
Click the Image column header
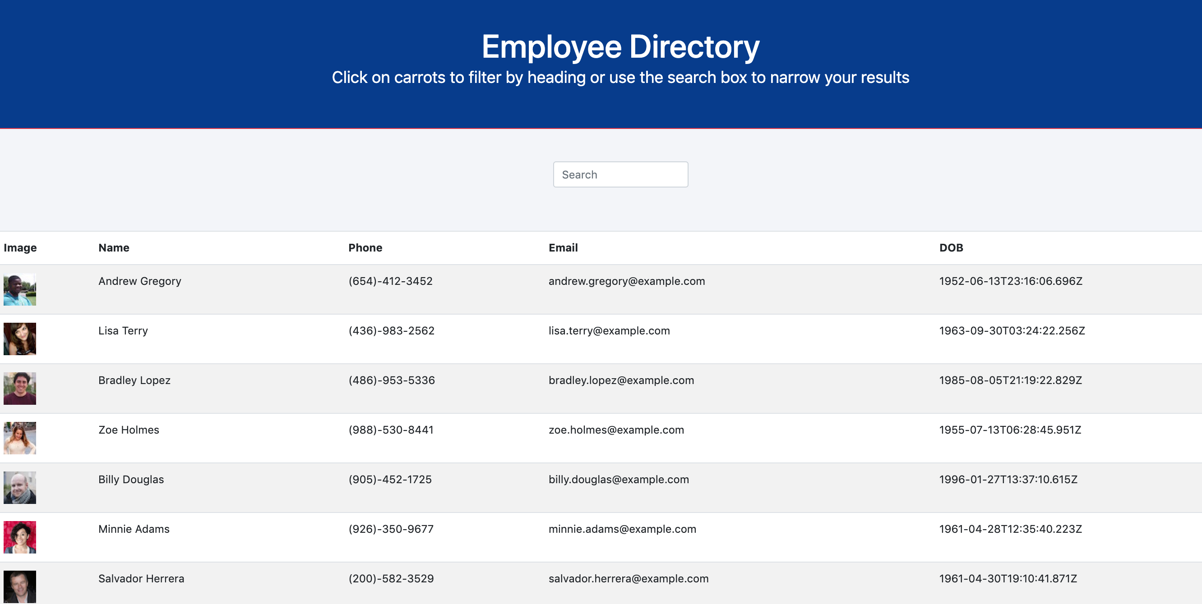click(20, 247)
